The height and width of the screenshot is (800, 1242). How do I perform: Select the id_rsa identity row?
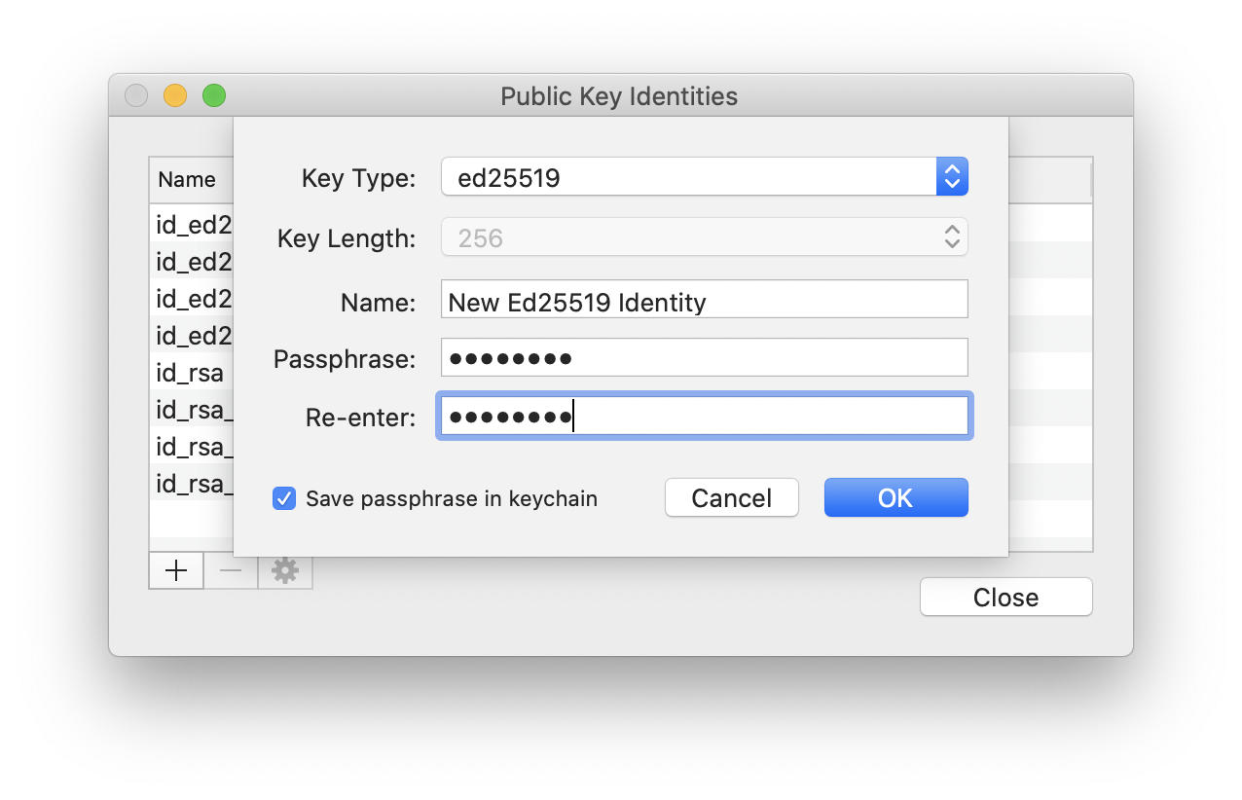tap(192, 373)
